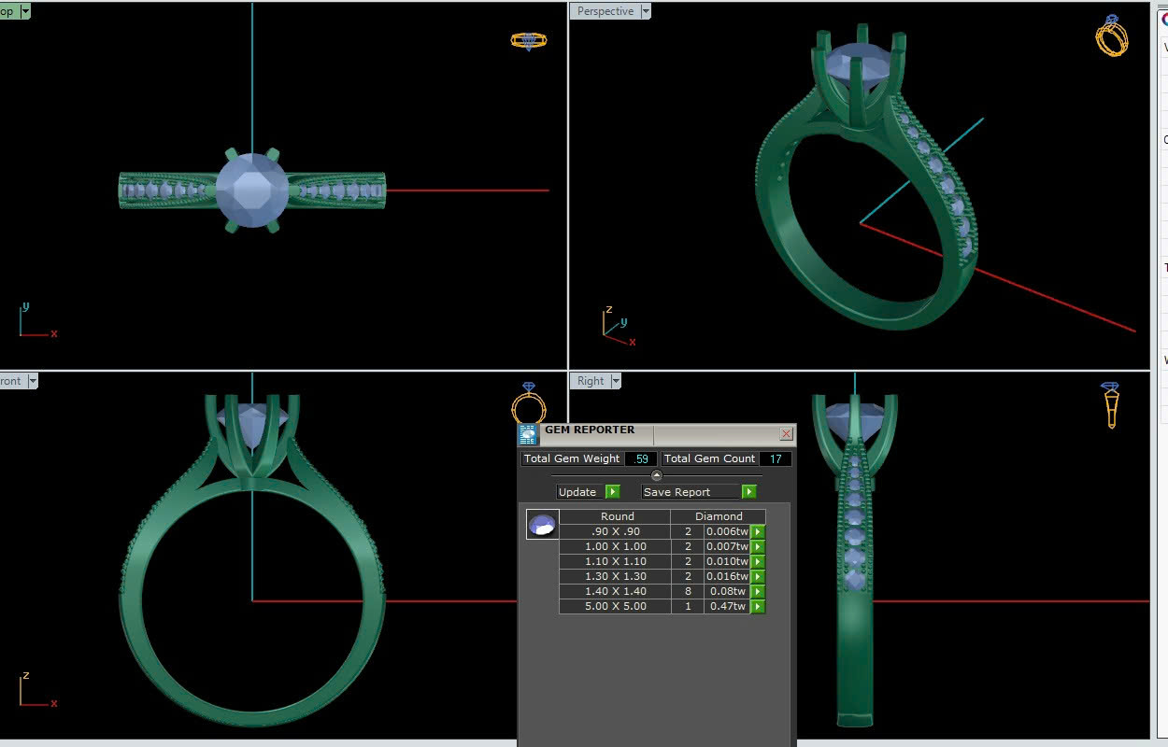This screenshot has width=1168, height=747.
Task: Click the Gem Reporter panel icon
Action: pyautogui.click(x=528, y=434)
